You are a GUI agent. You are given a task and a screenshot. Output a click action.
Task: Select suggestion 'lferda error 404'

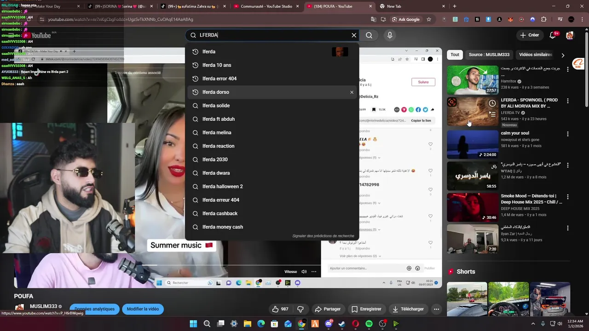tap(272, 79)
